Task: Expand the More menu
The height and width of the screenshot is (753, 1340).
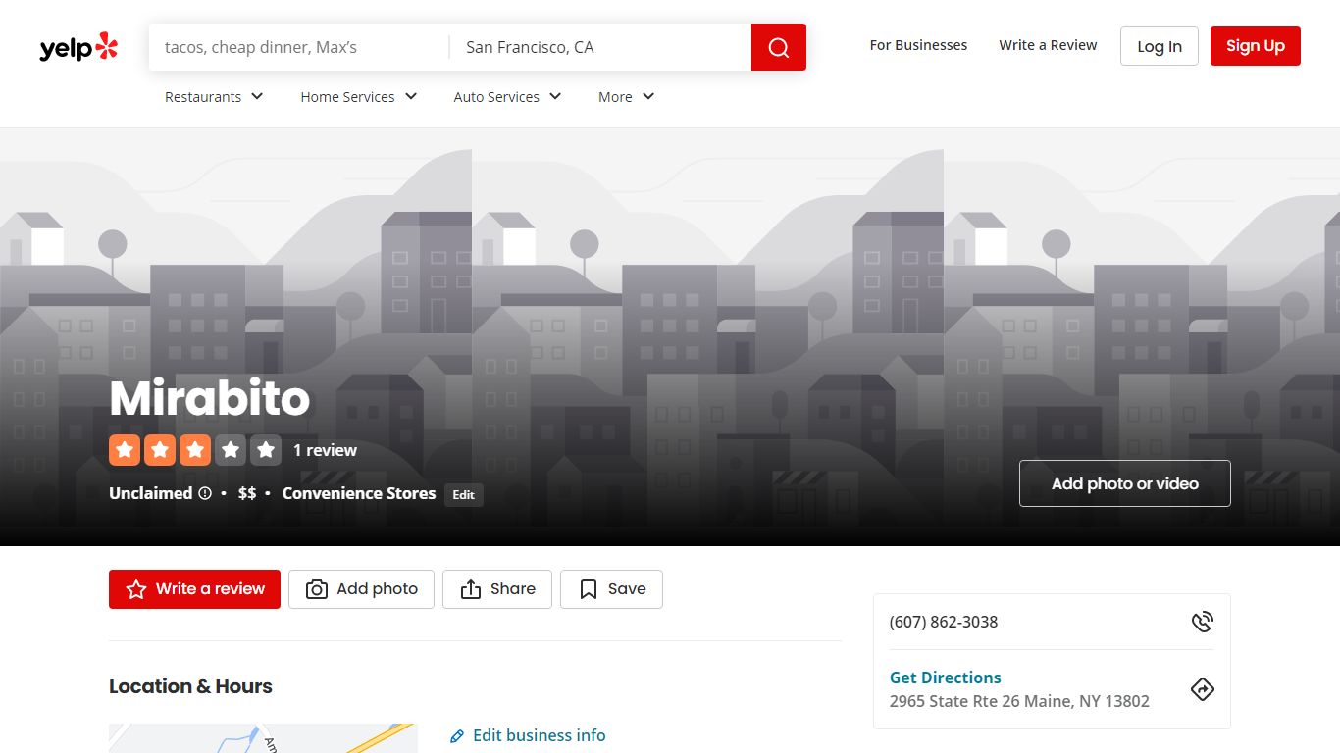Action: click(x=627, y=96)
